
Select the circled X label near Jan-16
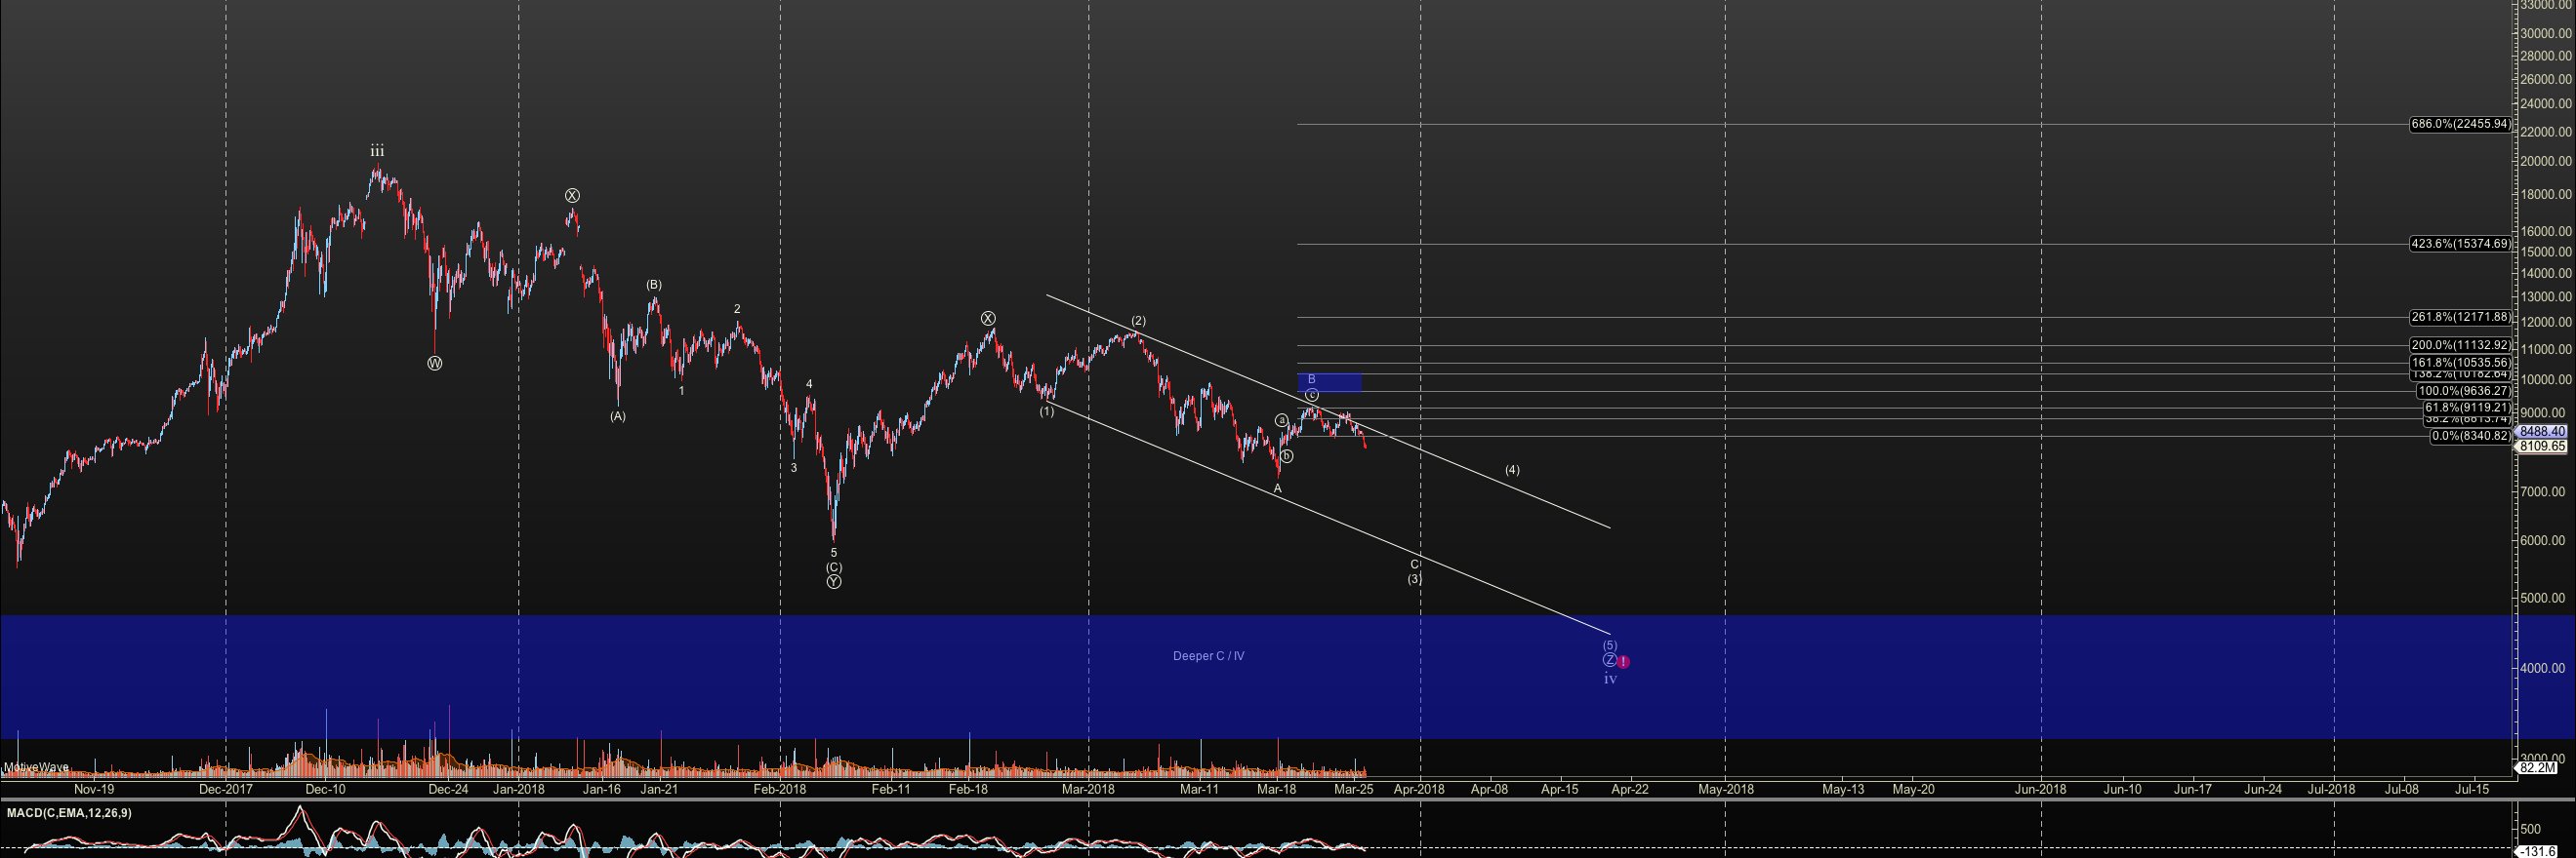point(572,196)
